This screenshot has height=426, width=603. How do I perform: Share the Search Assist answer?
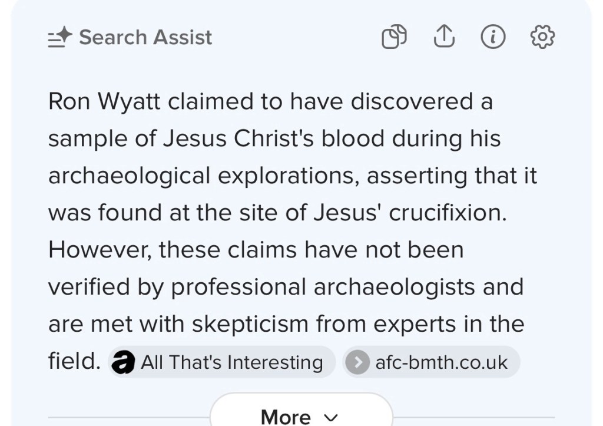tap(444, 37)
